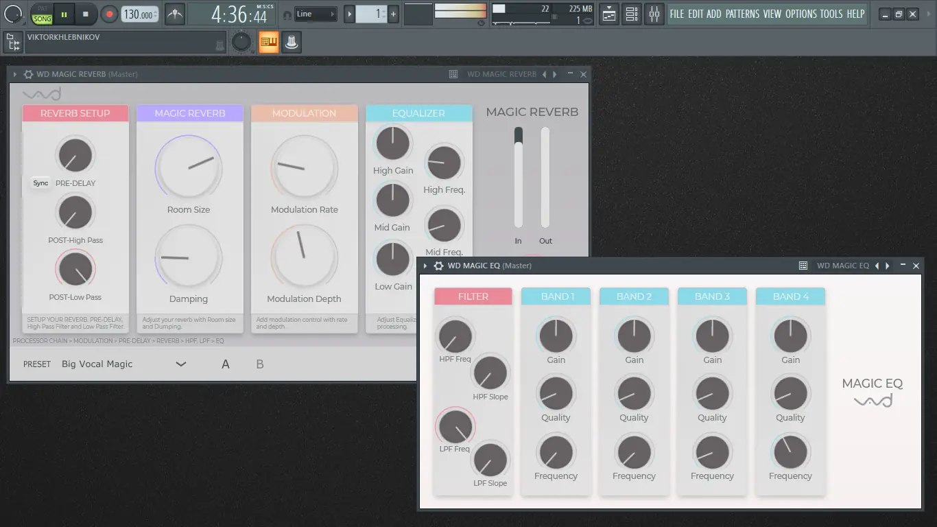Click the High Gain knob in Equalizer
937x527 pixels.
point(393,143)
